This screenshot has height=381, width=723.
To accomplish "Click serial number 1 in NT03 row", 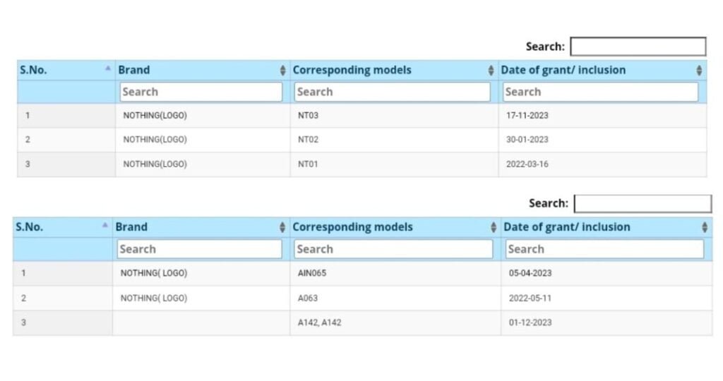I will pyautogui.click(x=28, y=116).
